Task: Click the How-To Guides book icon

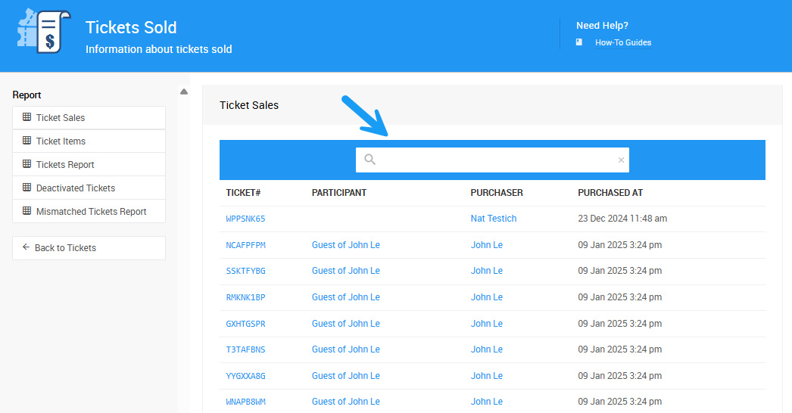Action: pyautogui.click(x=579, y=42)
